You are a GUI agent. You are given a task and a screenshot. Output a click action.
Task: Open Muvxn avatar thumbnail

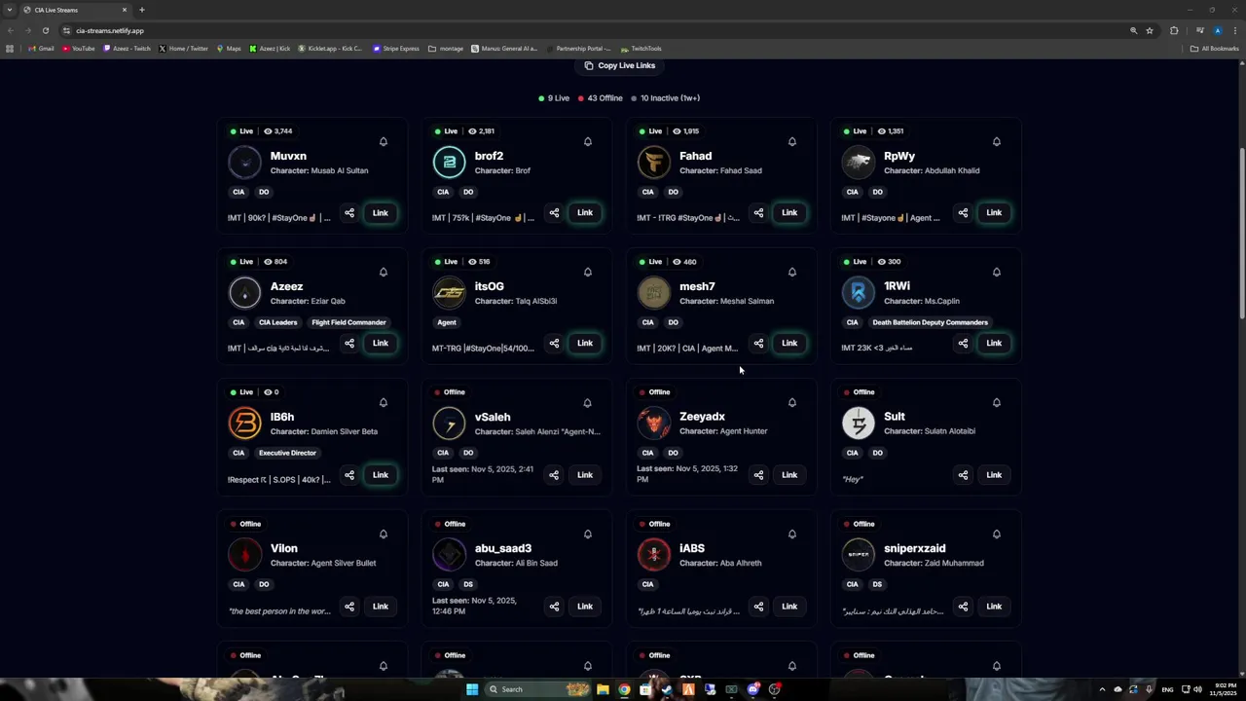pyautogui.click(x=245, y=163)
